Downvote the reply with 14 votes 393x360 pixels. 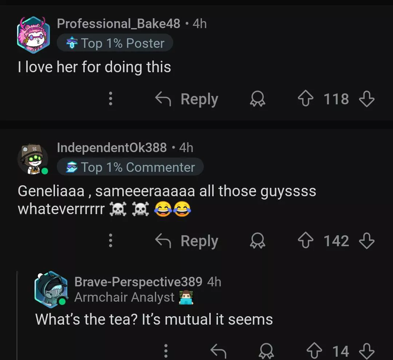click(x=366, y=351)
